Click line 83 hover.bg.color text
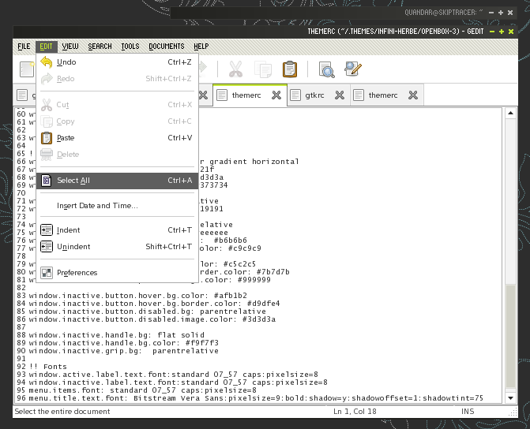The image size is (530, 429). click(x=138, y=296)
